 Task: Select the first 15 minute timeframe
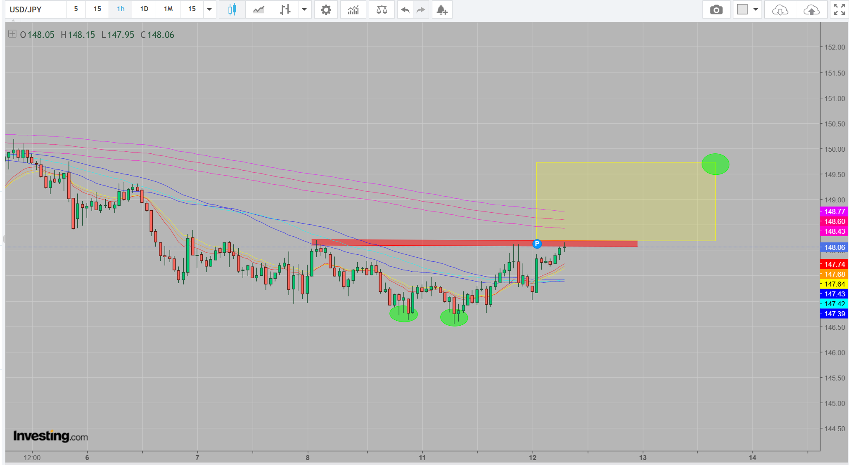click(x=97, y=9)
